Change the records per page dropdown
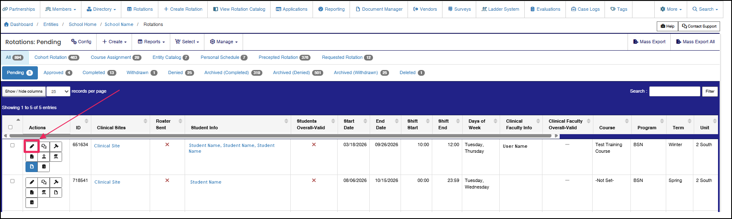 tap(58, 91)
